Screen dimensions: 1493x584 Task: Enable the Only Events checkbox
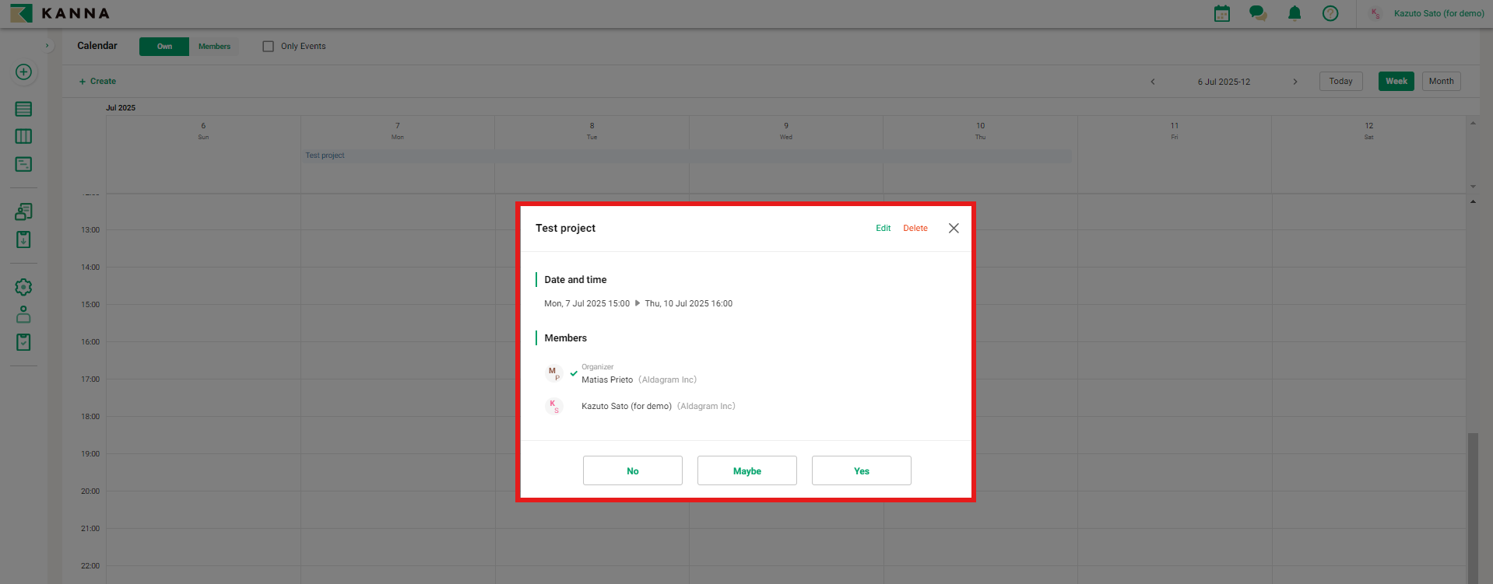click(x=269, y=47)
